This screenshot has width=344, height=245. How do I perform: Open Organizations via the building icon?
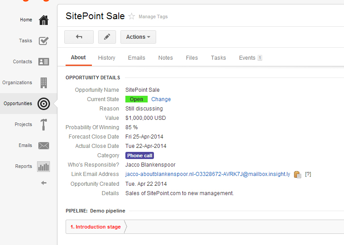coord(43,83)
